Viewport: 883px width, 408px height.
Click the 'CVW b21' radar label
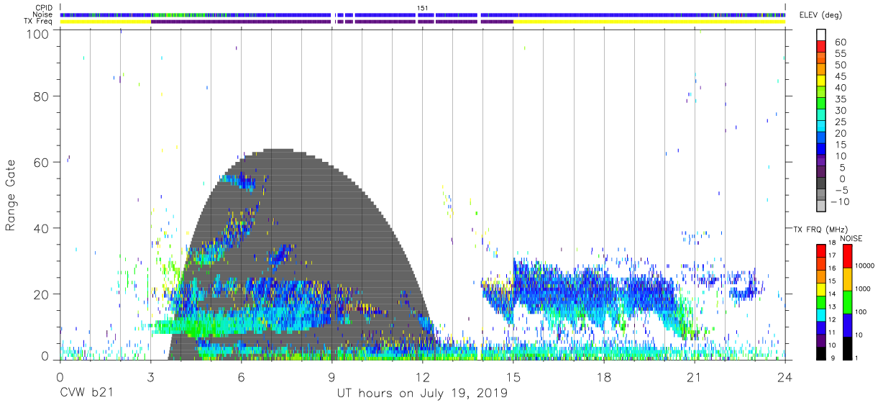tap(86, 394)
